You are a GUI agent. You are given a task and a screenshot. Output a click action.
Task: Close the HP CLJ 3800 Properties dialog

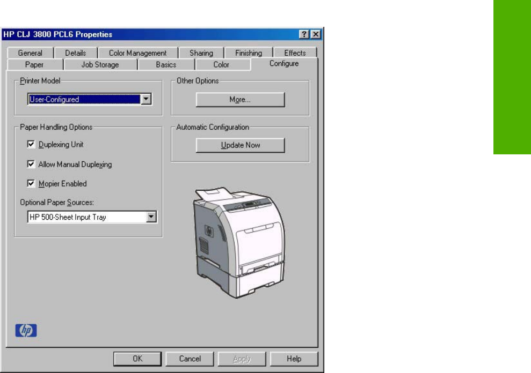[316, 34]
